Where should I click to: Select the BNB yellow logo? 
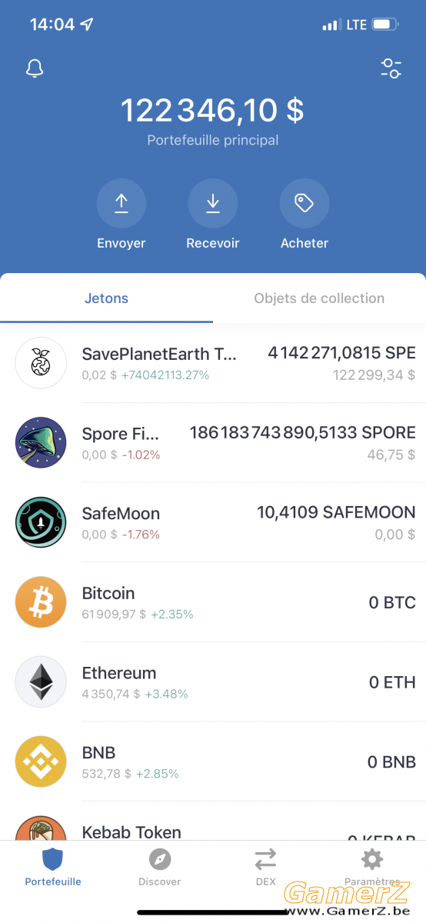[41, 761]
